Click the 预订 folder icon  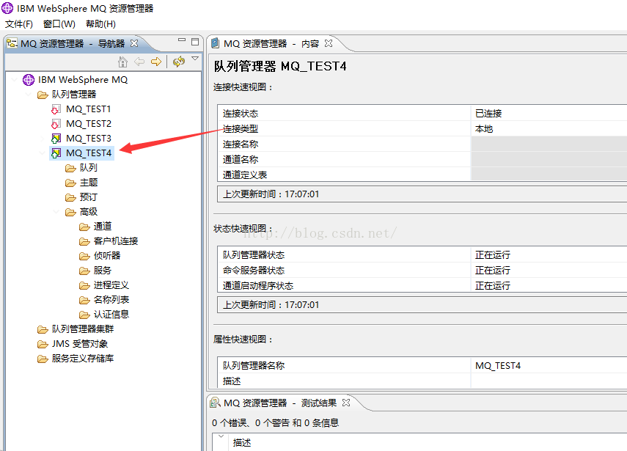pos(70,197)
